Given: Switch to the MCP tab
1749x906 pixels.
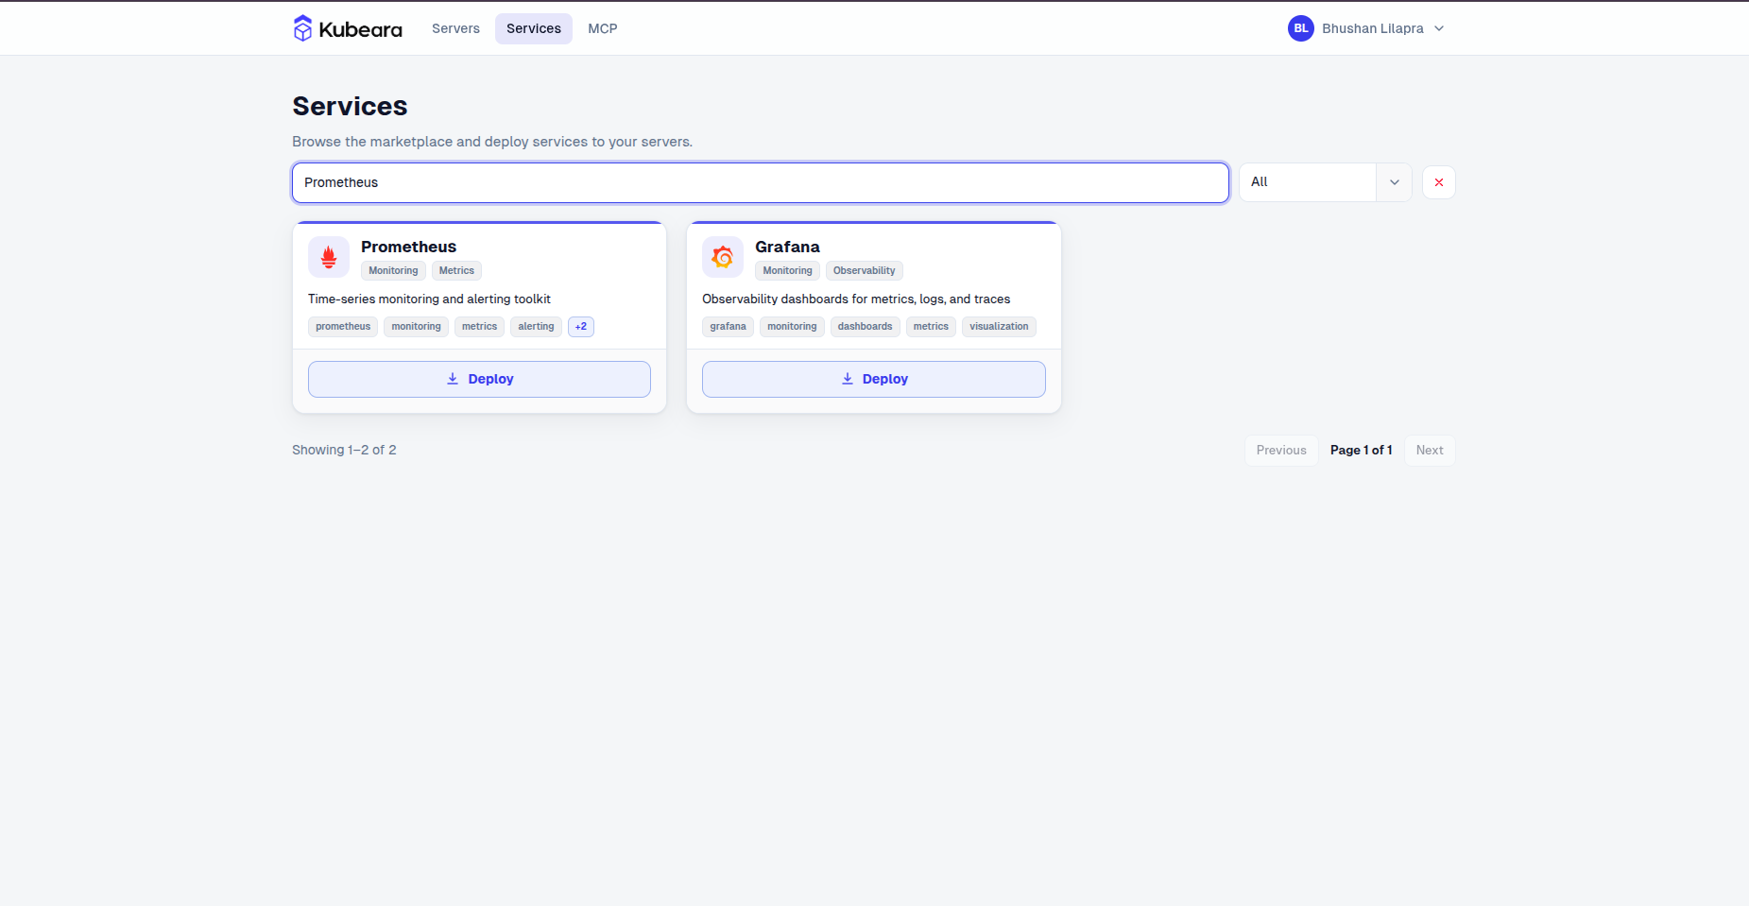Looking at the screenshot, I should [x=603, y=28].
